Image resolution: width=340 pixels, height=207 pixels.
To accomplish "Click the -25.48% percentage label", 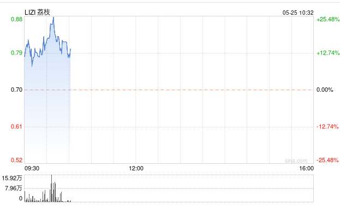I will 327,160.
